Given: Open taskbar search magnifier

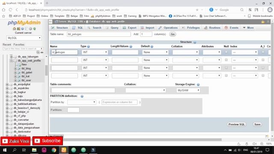Looking at the screenshot, I should tap(15, 150).
